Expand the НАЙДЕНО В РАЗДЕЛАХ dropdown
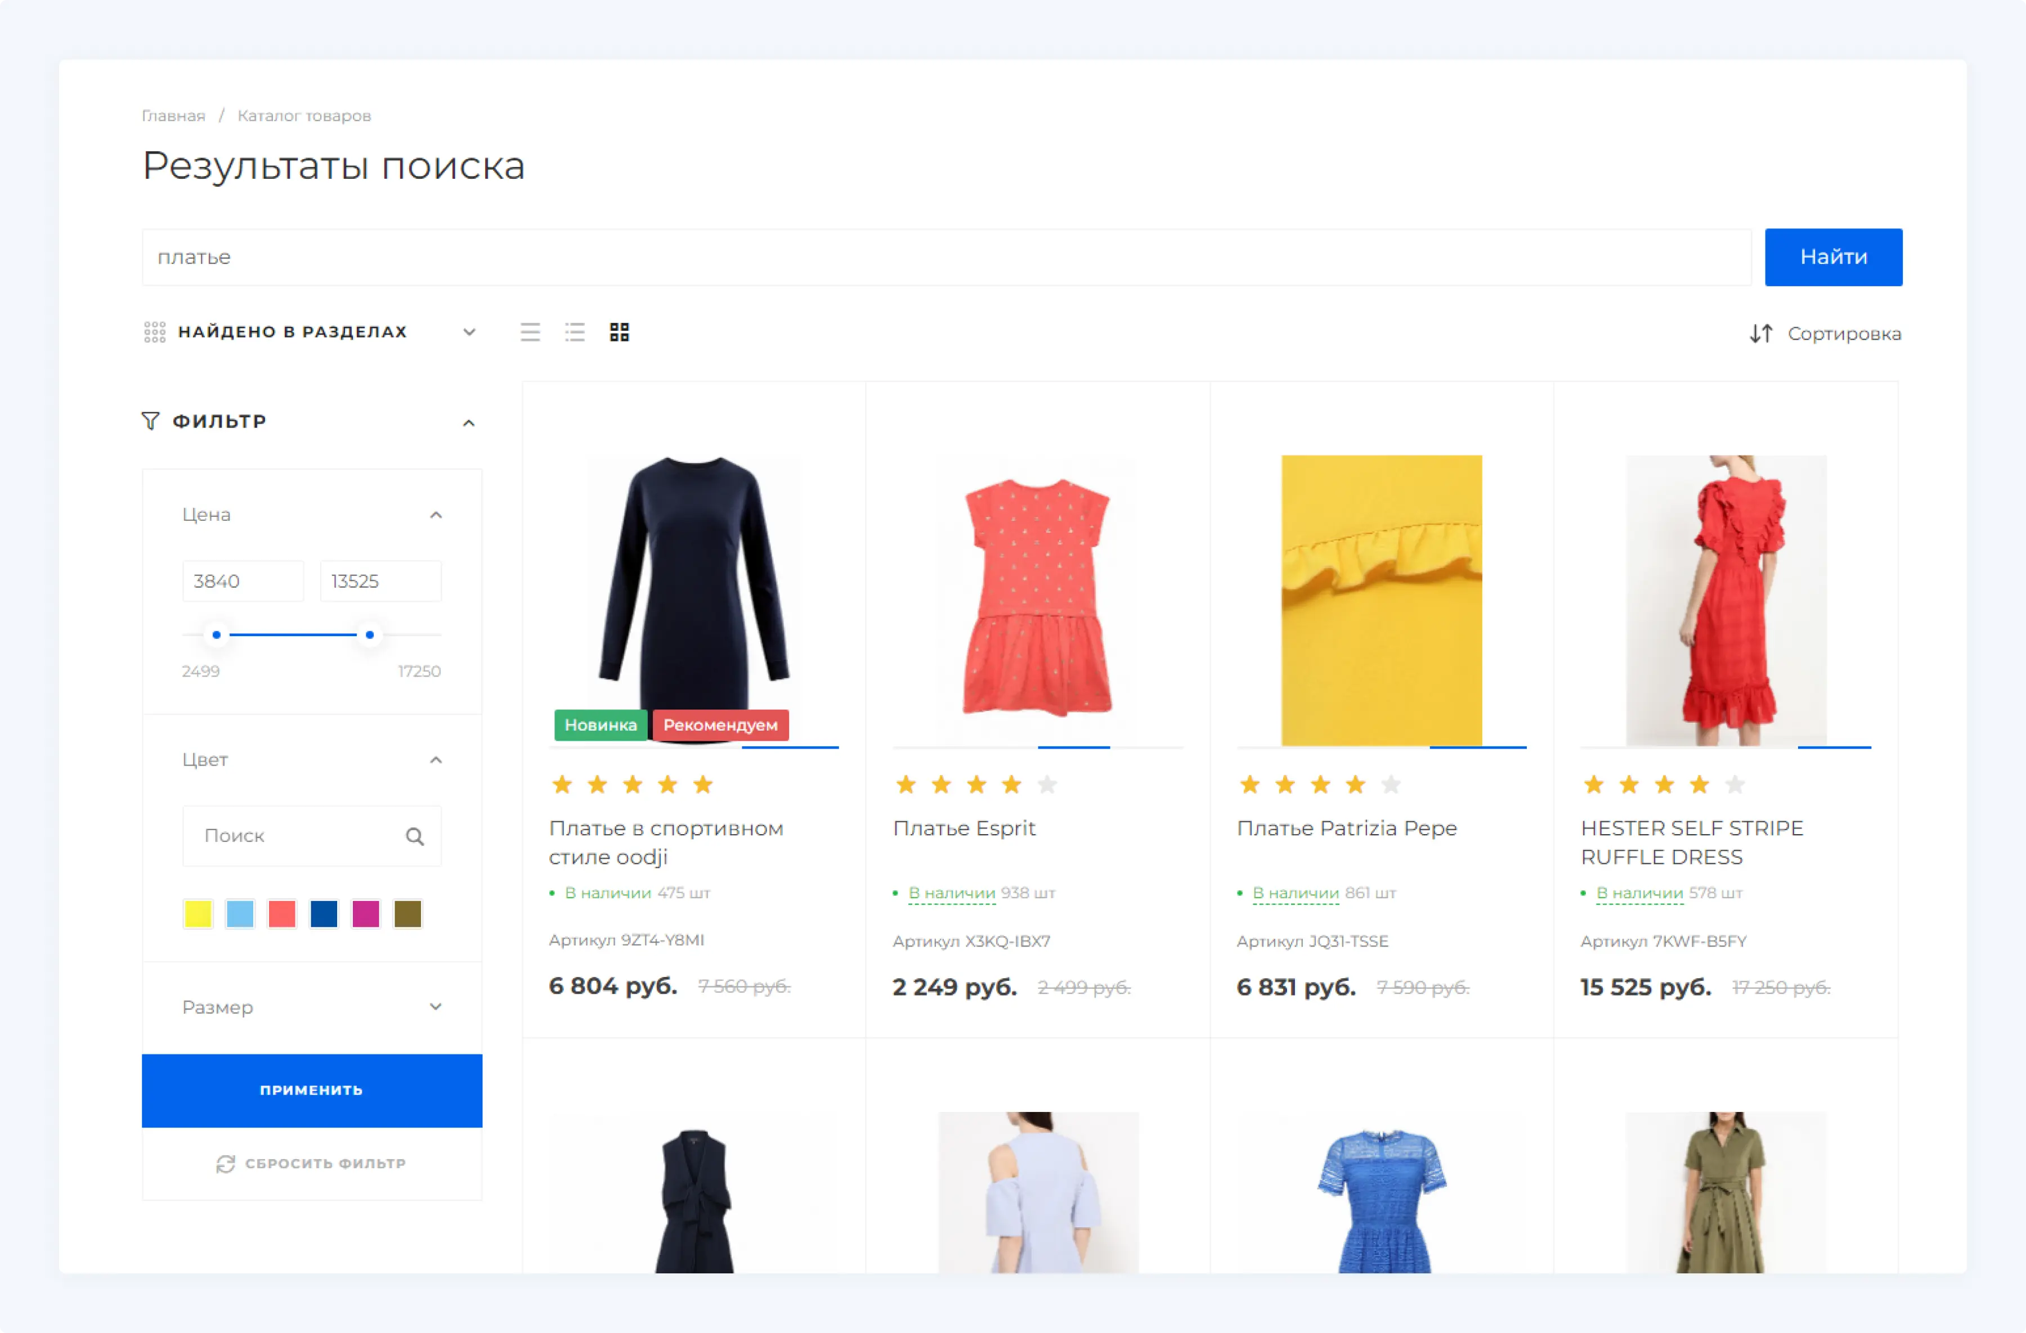The image size is (2026, 1333). [469, 332]
